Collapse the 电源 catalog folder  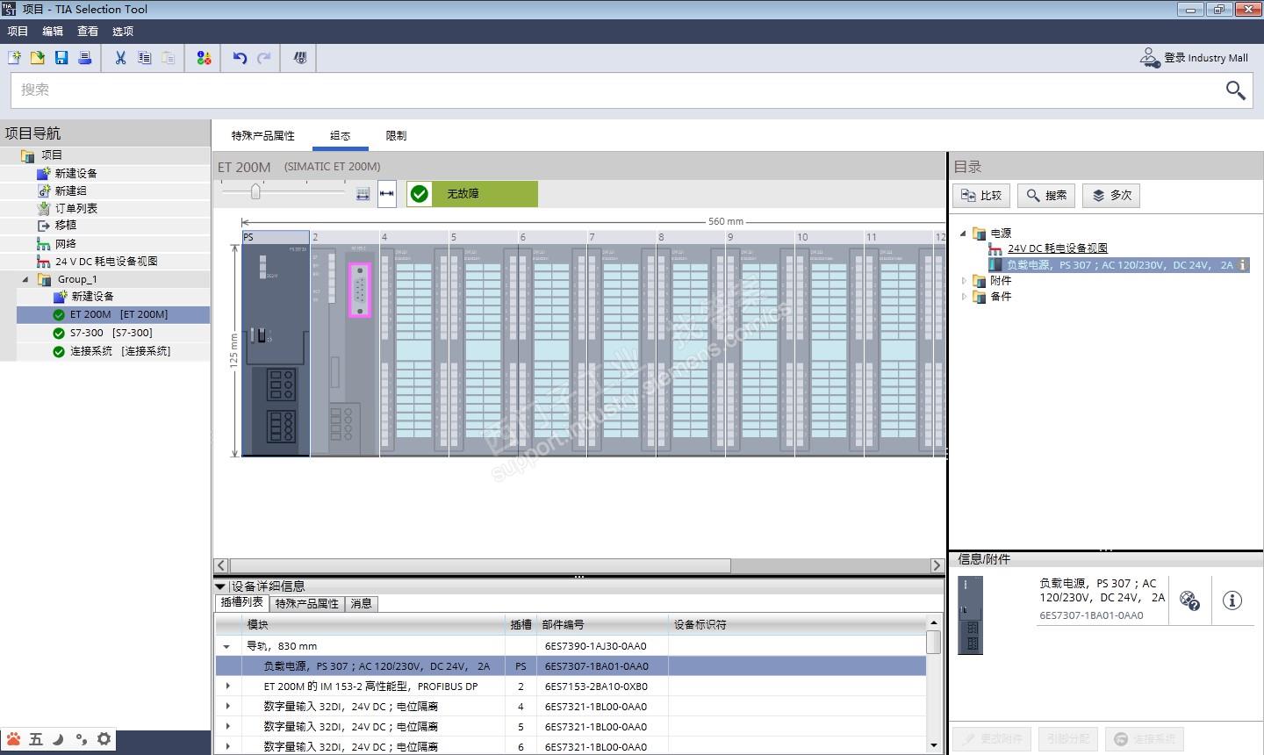[963, 234]
